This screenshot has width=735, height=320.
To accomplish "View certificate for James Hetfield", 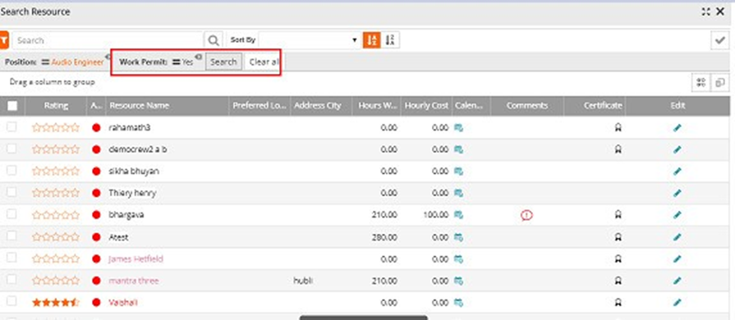I will 618,258.
